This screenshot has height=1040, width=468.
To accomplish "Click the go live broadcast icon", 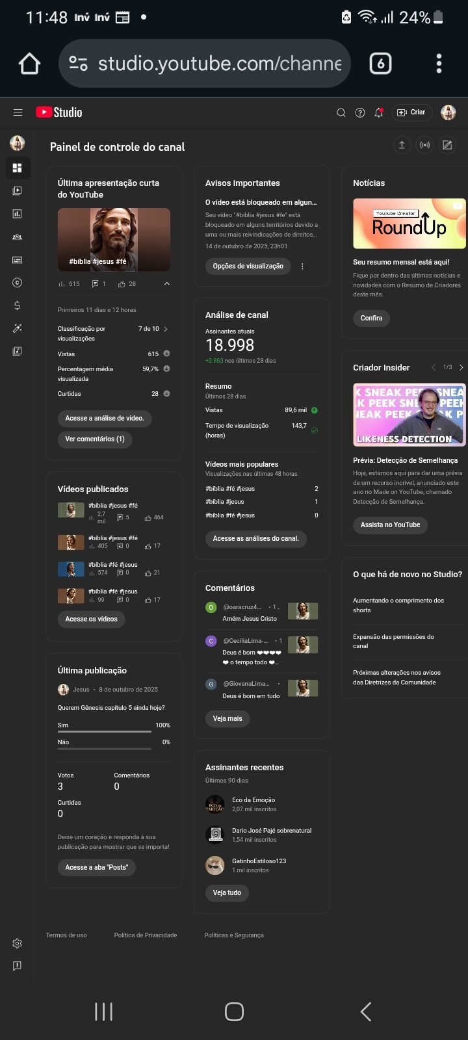I will 425,145.
